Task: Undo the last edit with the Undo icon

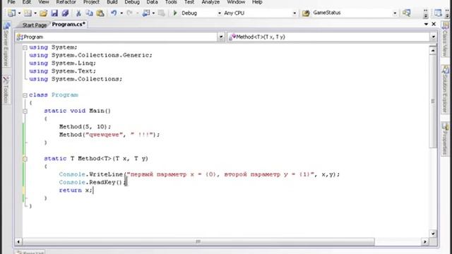Action: [x=114, y=13]
